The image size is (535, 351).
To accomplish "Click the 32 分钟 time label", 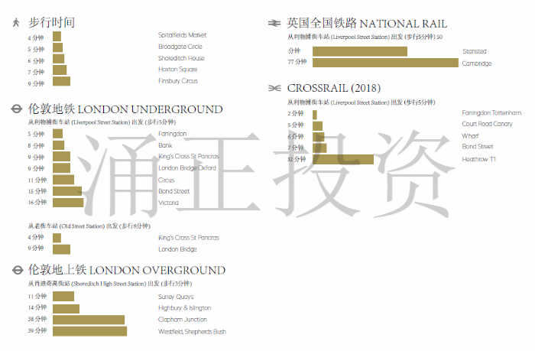I will (297, 160).
